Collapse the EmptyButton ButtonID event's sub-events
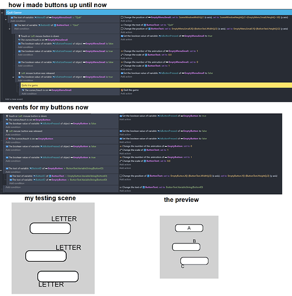 (x=1, y=170)
